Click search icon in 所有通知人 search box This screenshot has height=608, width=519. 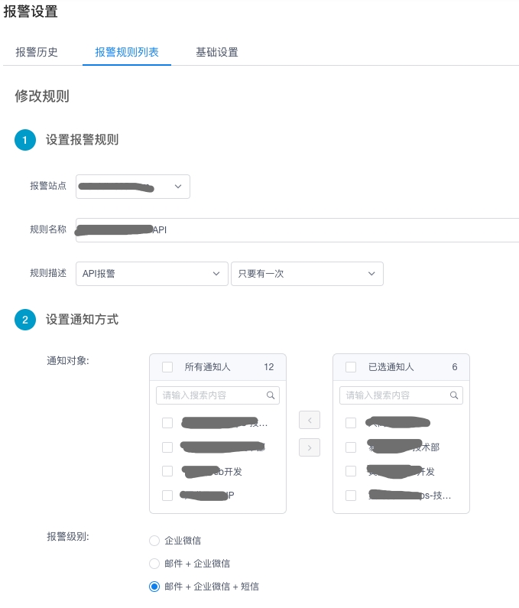point(270,395)
